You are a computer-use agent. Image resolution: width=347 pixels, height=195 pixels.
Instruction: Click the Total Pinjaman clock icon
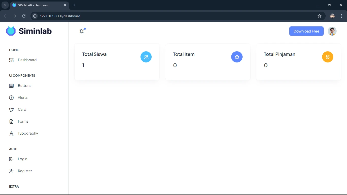(327, 57)
